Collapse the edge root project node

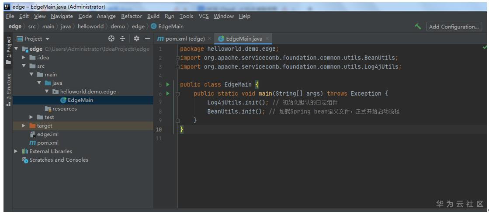16,49
